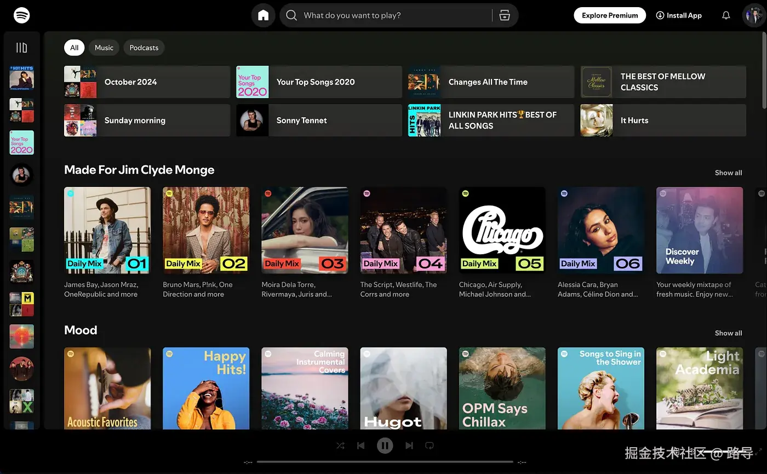Screen dimensions: 767x474
Task: Click 'Chicago, Air Supply, Michael Johnson and...' text
Action: (x=495, y=289)
